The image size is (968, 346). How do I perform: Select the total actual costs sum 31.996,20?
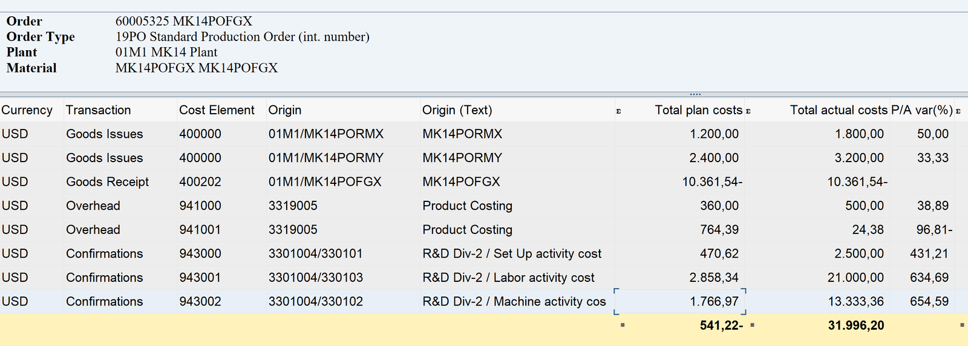tap(855, 325)
